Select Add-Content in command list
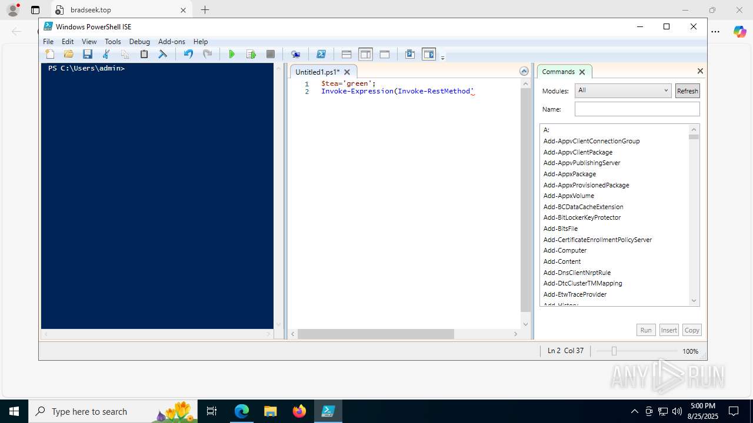 [562, 261]
